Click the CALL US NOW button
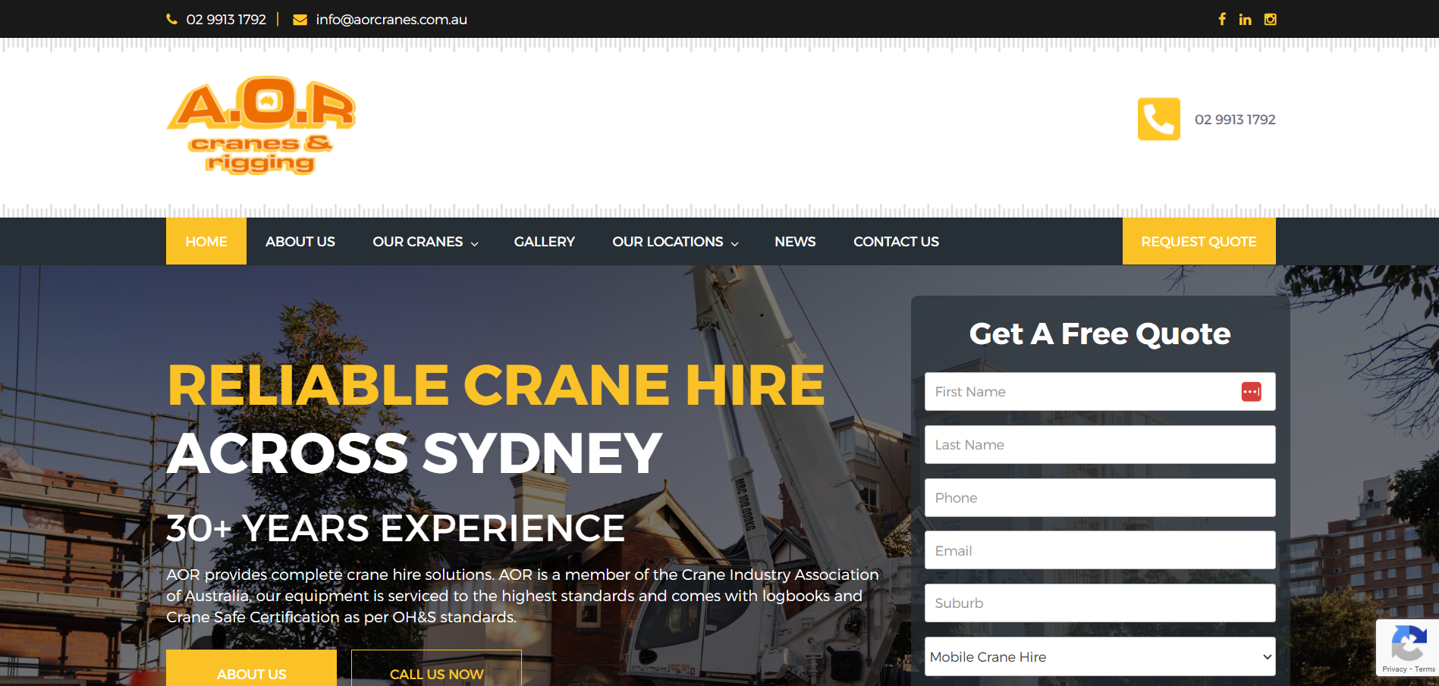The width and height of the screenshot is (1439, 686). coord(436,674)
